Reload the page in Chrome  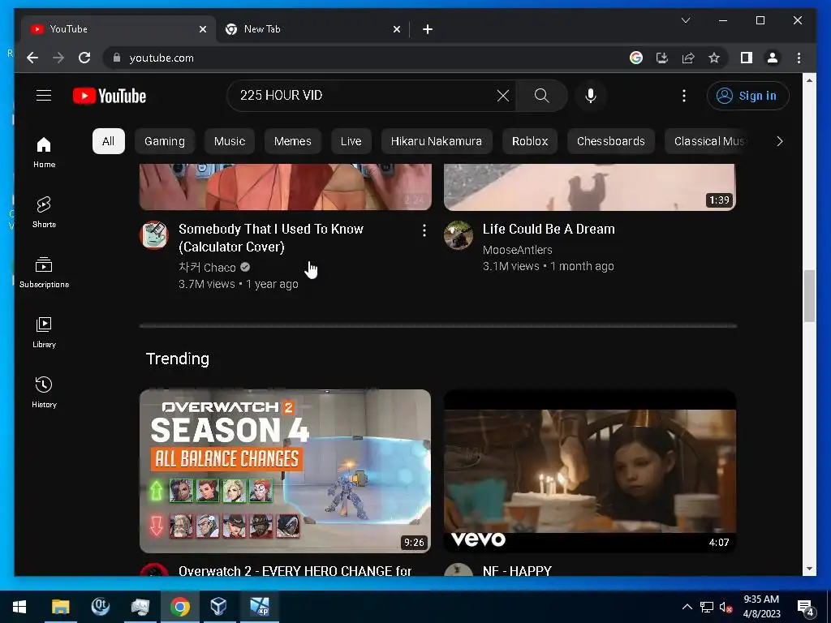pyautogui.click(x=84, y=58)
